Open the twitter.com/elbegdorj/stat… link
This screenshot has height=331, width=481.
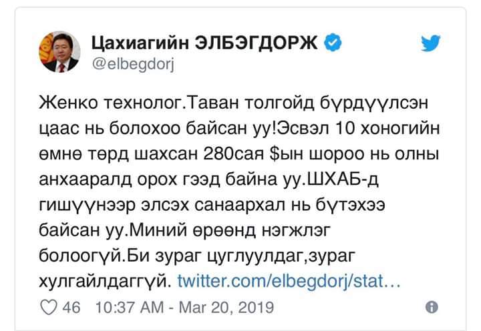[289, 281]
